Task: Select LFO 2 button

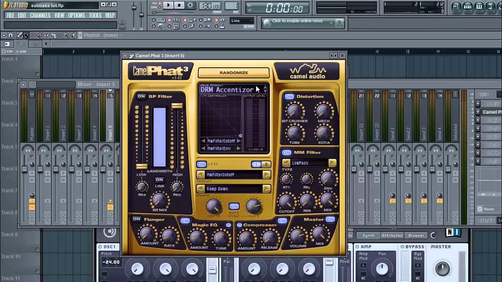Action: click(x=266, y=164)
